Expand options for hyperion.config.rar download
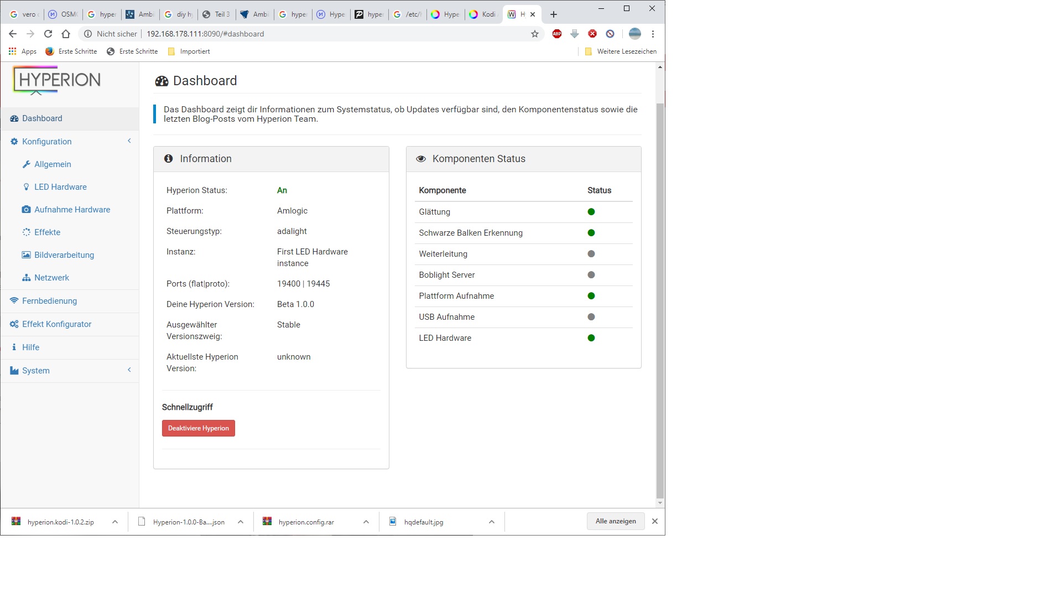 point(366,522)
